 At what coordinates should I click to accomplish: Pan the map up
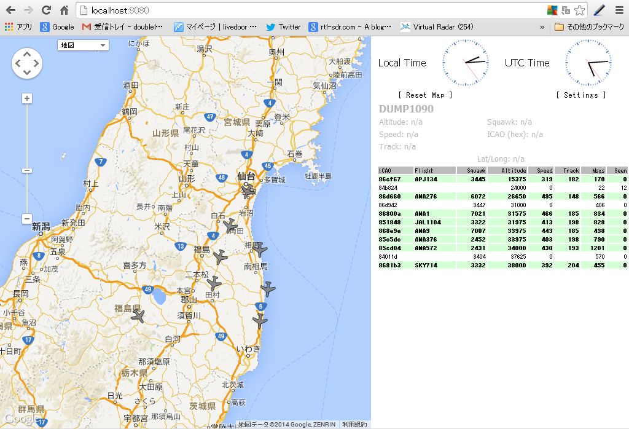click(x=27, y=54)
